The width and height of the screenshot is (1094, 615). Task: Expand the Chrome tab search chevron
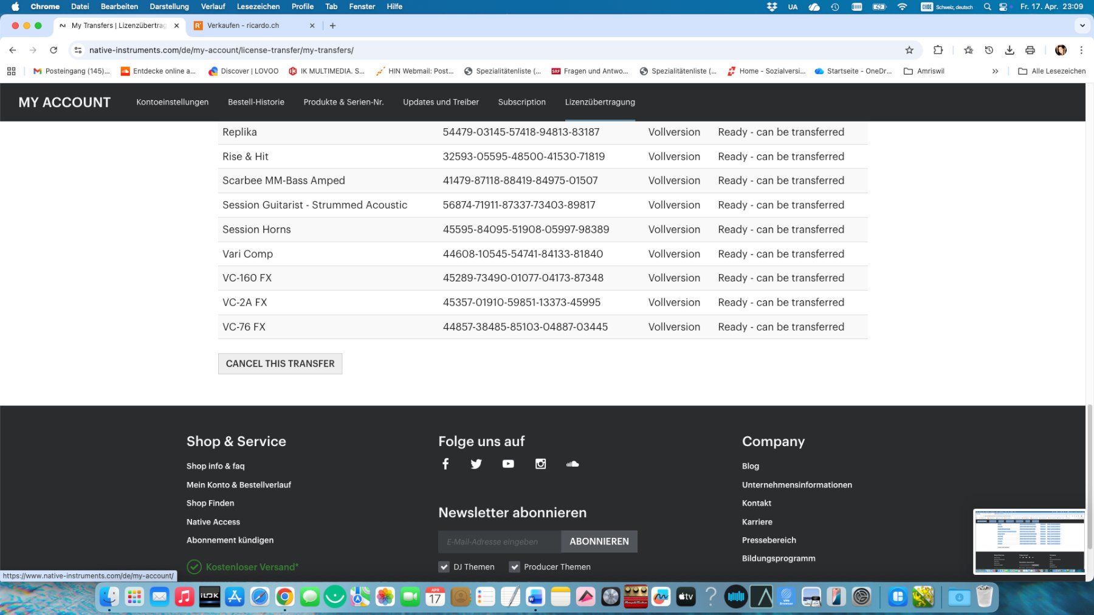[1082, 26]
